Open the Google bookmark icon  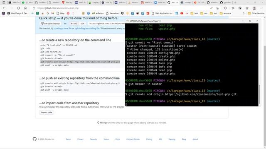tap(48, 13)
